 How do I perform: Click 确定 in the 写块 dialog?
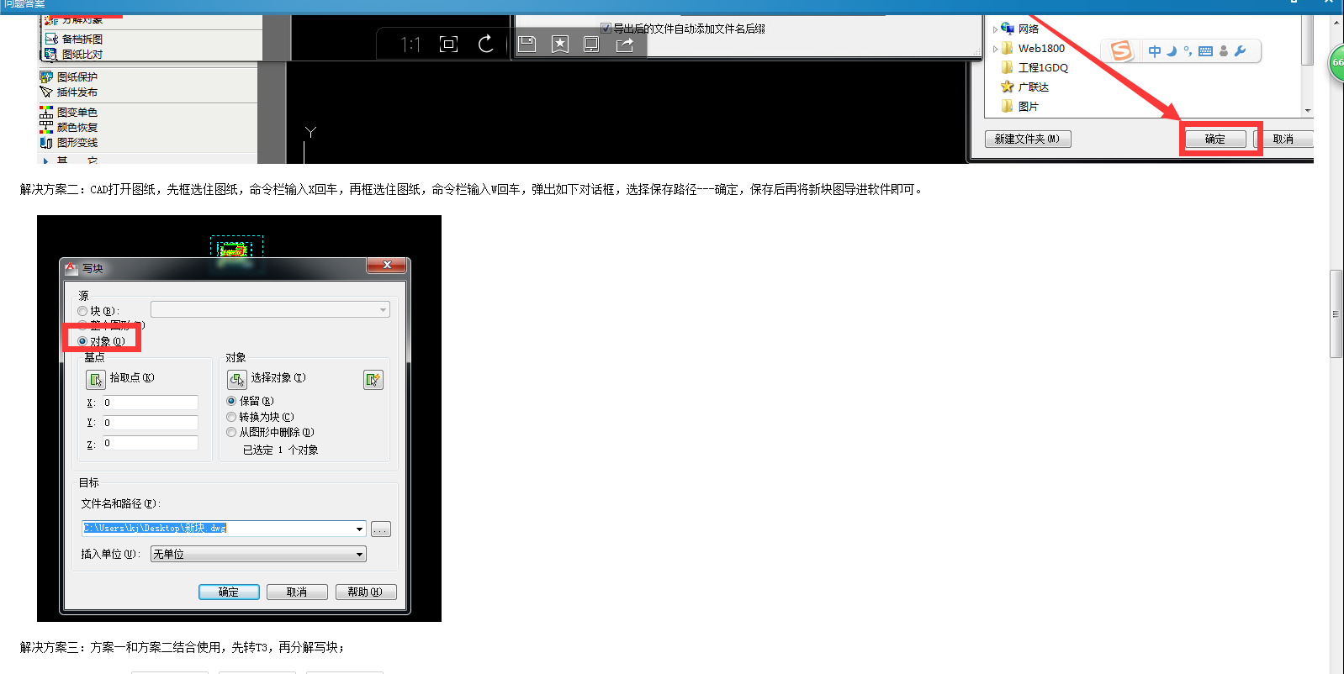tap(229, 592)
